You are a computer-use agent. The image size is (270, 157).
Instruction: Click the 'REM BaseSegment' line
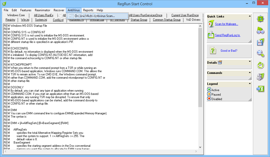click(x=17, y=143)
